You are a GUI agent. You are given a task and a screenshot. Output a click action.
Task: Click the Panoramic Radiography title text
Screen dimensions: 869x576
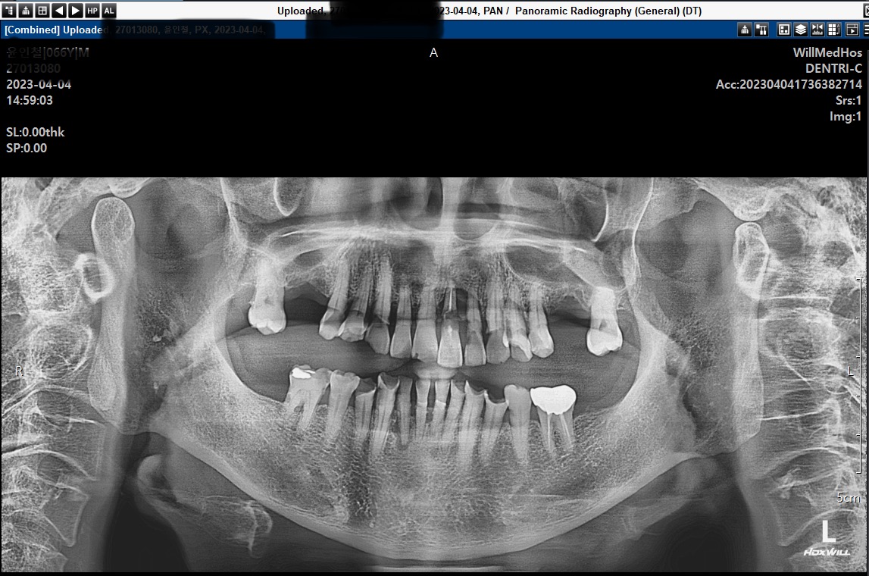tap(608, 11)
